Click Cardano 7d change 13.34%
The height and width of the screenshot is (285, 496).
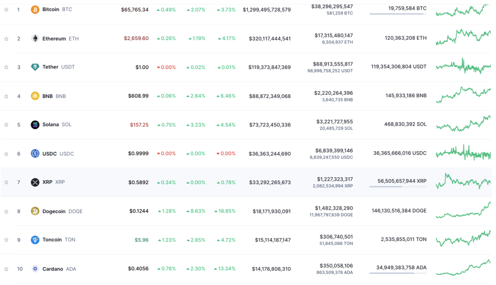[x=225, y=269]
